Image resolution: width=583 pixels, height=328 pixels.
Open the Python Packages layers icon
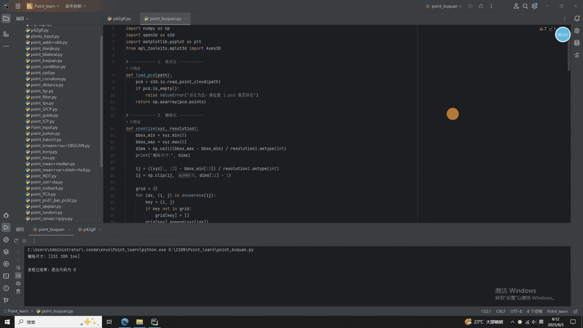6,252
